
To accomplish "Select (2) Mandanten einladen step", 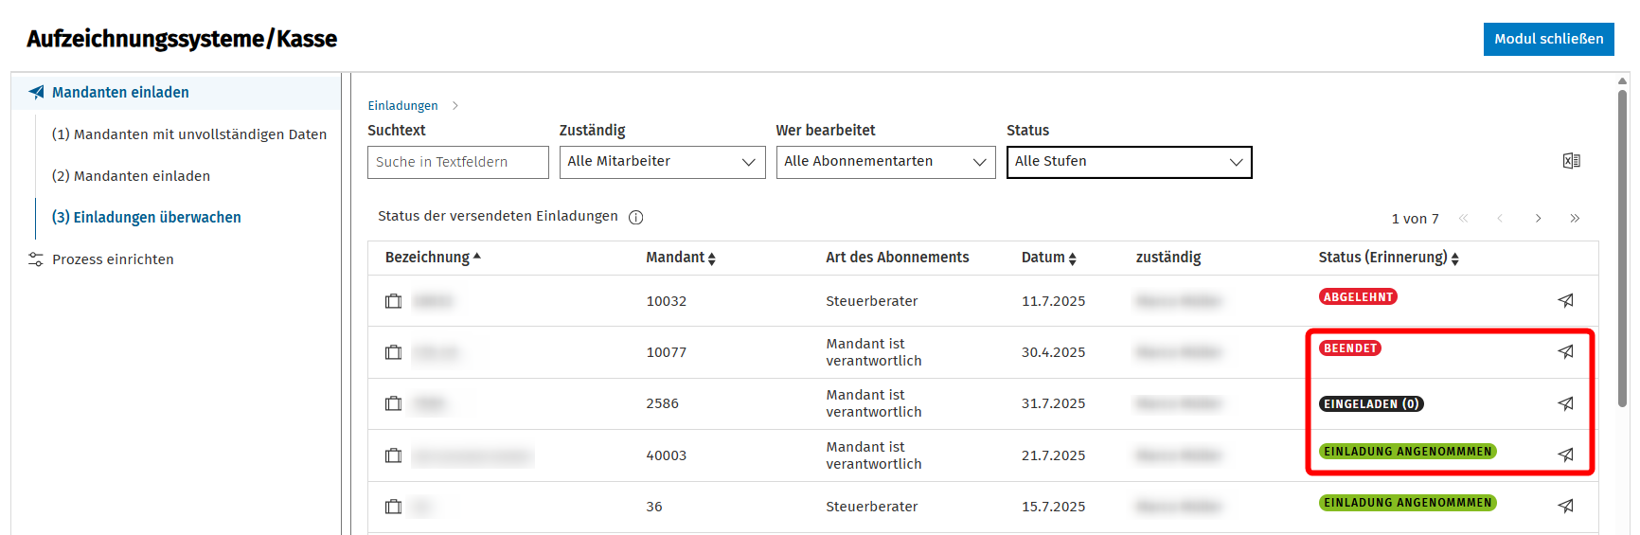I will [131, 176].
